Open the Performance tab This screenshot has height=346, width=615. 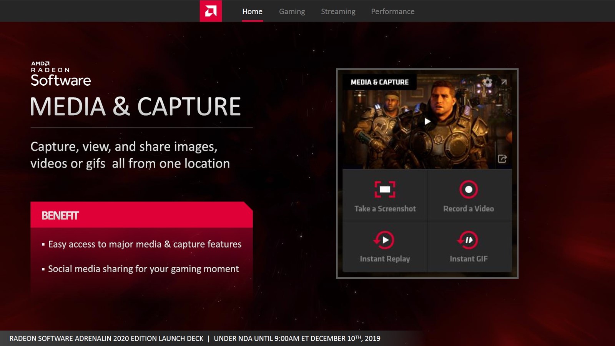[392, 12]
